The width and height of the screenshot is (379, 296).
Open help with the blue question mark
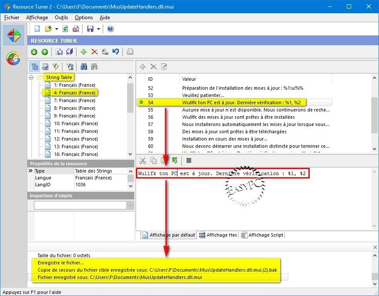click(110, 29)
